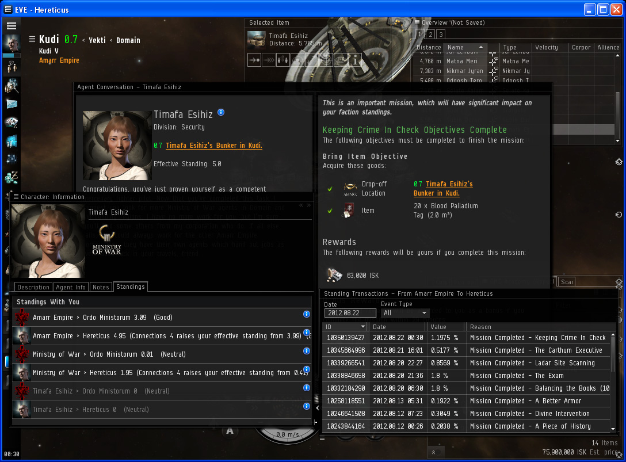Click the partially hidden Scan button
Image resolution: width=626 pixels, height=462 pixels.
tap(567, 282)
